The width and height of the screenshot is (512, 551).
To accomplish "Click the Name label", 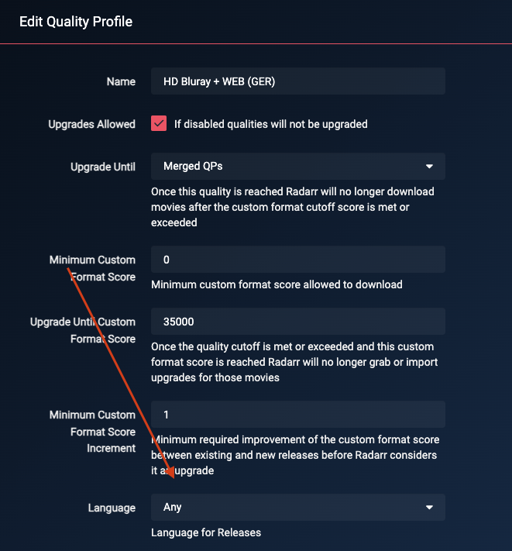I will pos(121,81).
